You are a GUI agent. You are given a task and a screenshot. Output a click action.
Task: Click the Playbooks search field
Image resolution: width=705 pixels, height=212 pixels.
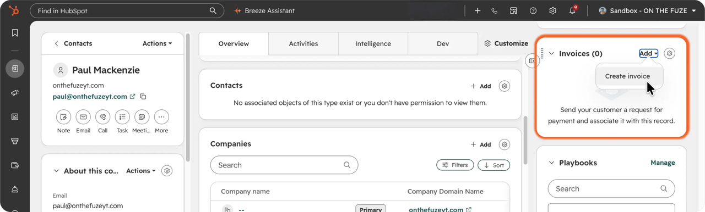tap(611, 188)
